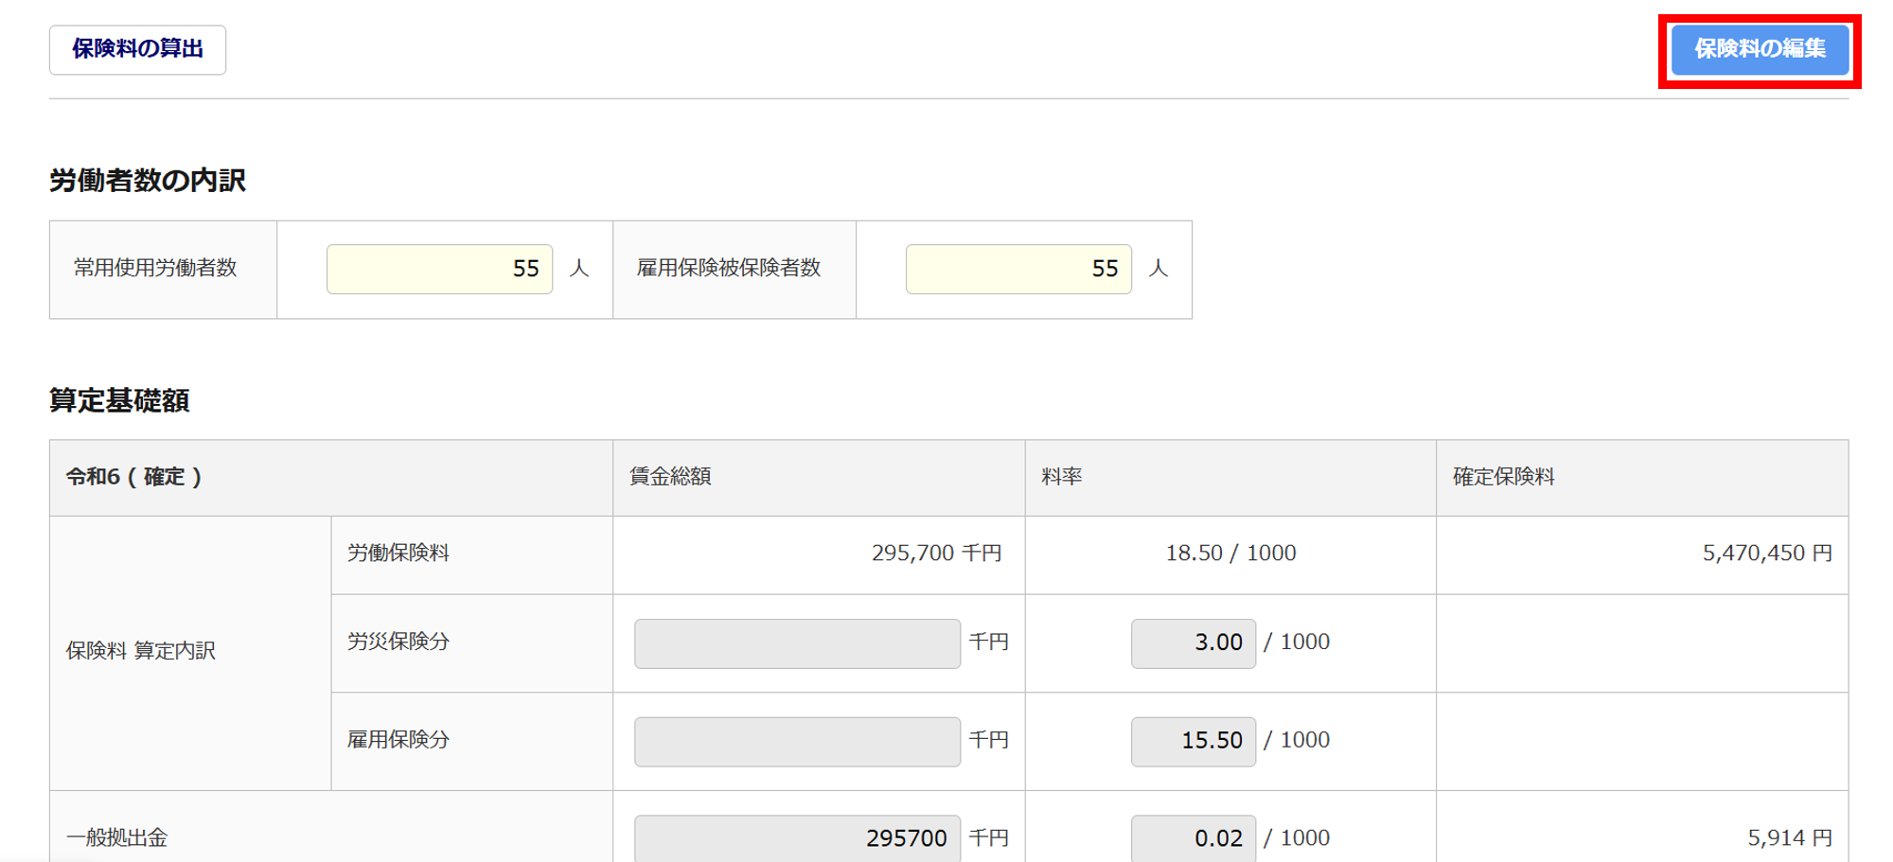
Task: Click the 295,700 千円 wage total value
Action: [936, 554]
